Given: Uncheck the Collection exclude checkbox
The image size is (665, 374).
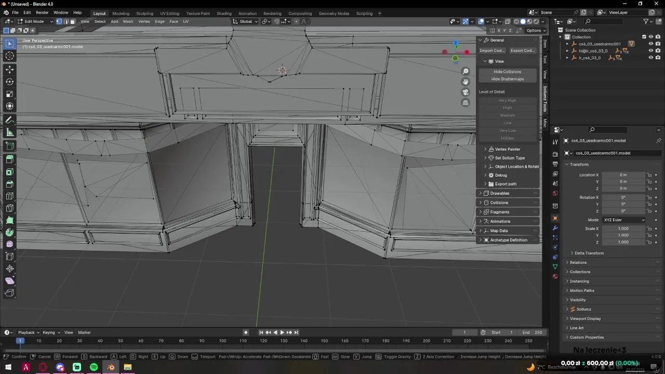Looking at the screenshot, I should (x=644, y=37).
